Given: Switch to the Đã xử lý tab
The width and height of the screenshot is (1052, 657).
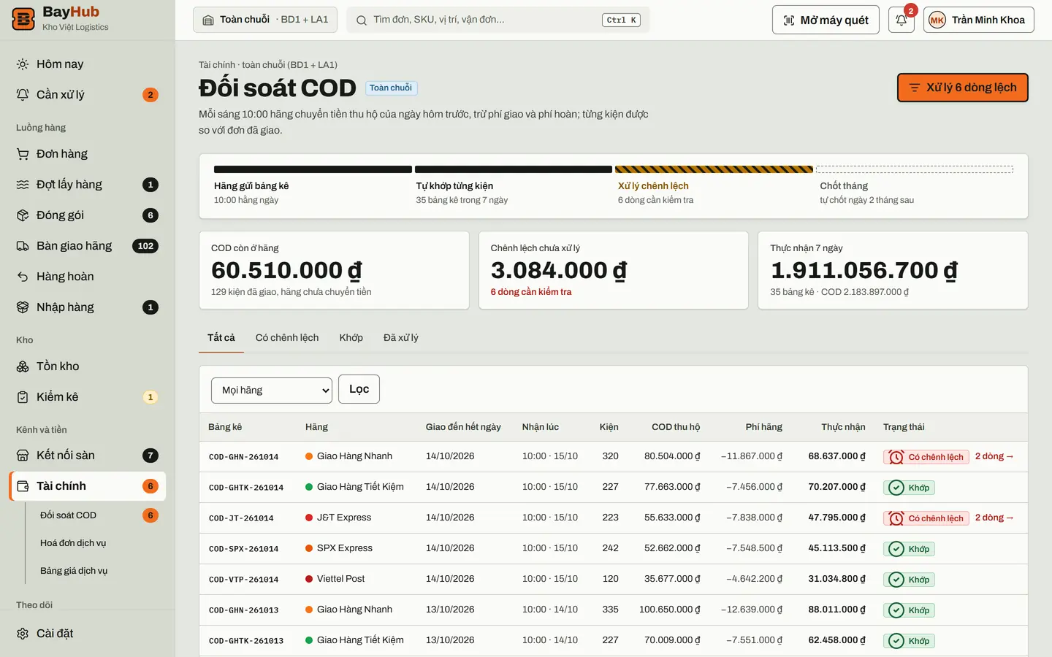Looking at the screenshot, I should click(401, 338).
